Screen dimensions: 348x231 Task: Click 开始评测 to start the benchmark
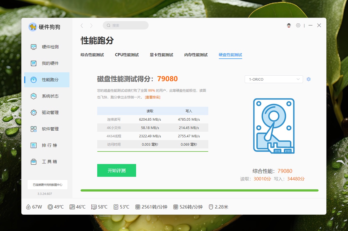[x=117, y=170]
